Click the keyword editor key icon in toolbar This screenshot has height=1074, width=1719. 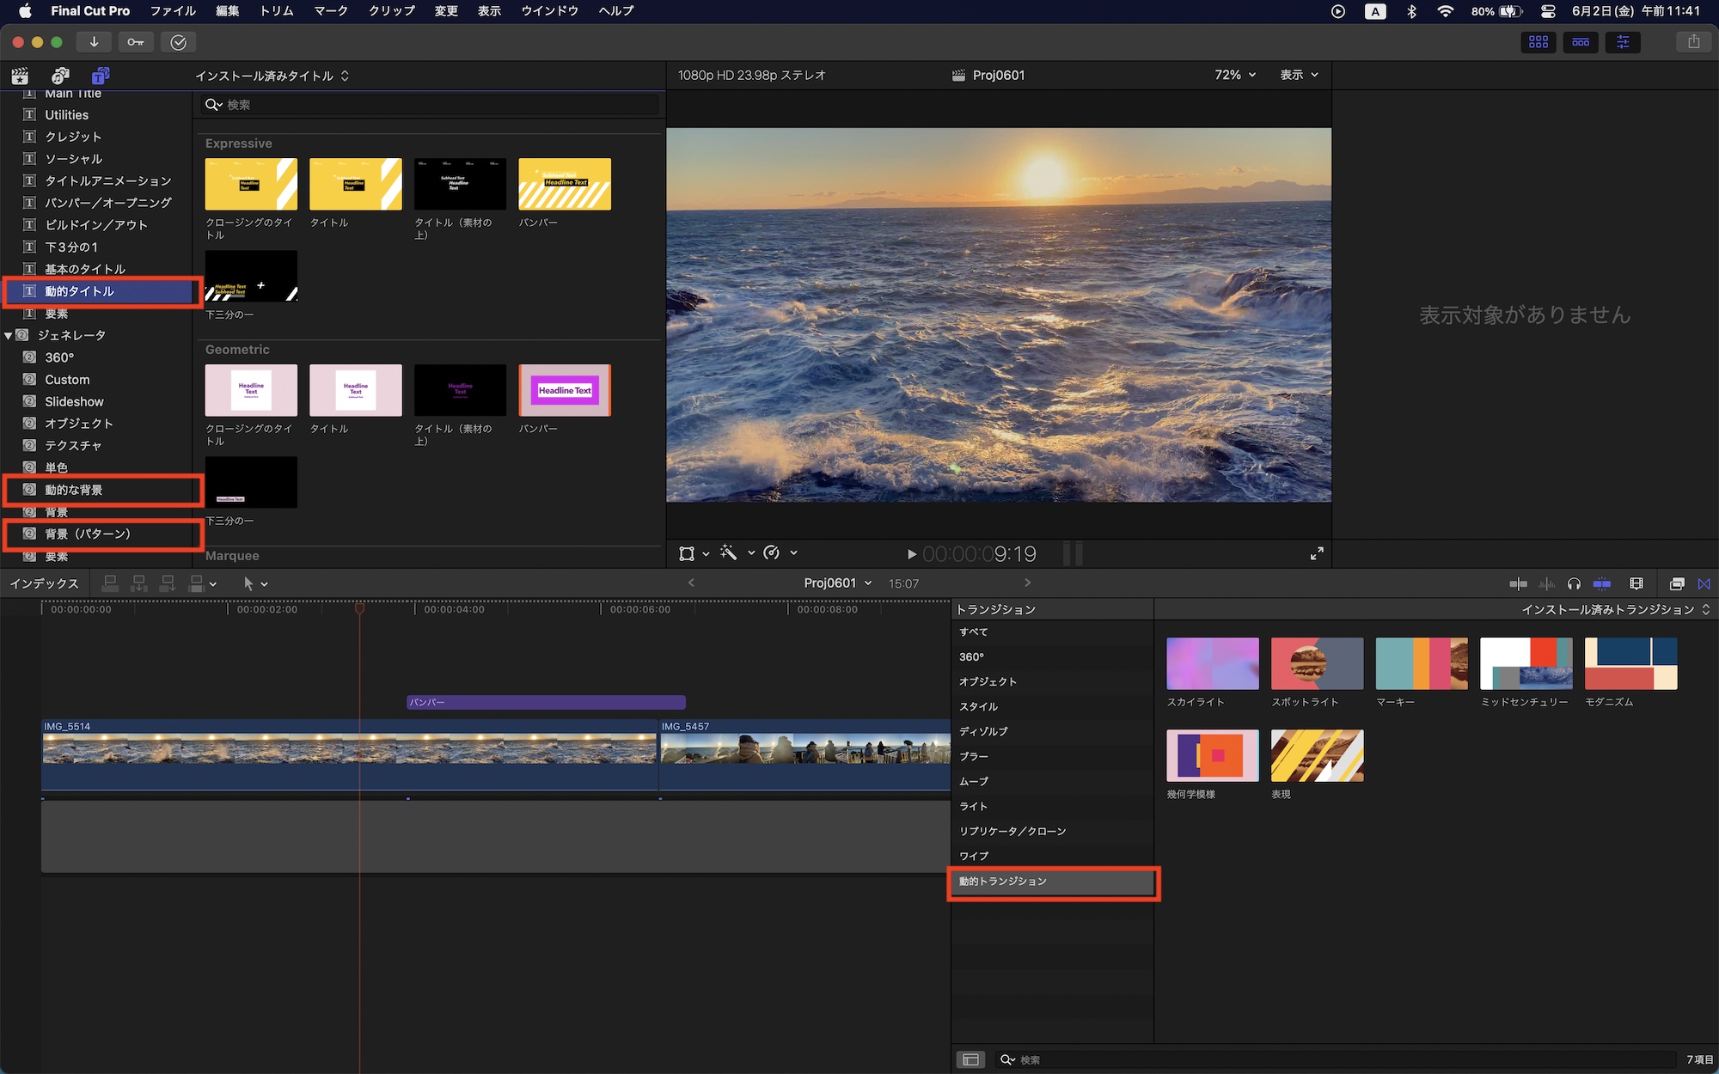click(135, 41)
